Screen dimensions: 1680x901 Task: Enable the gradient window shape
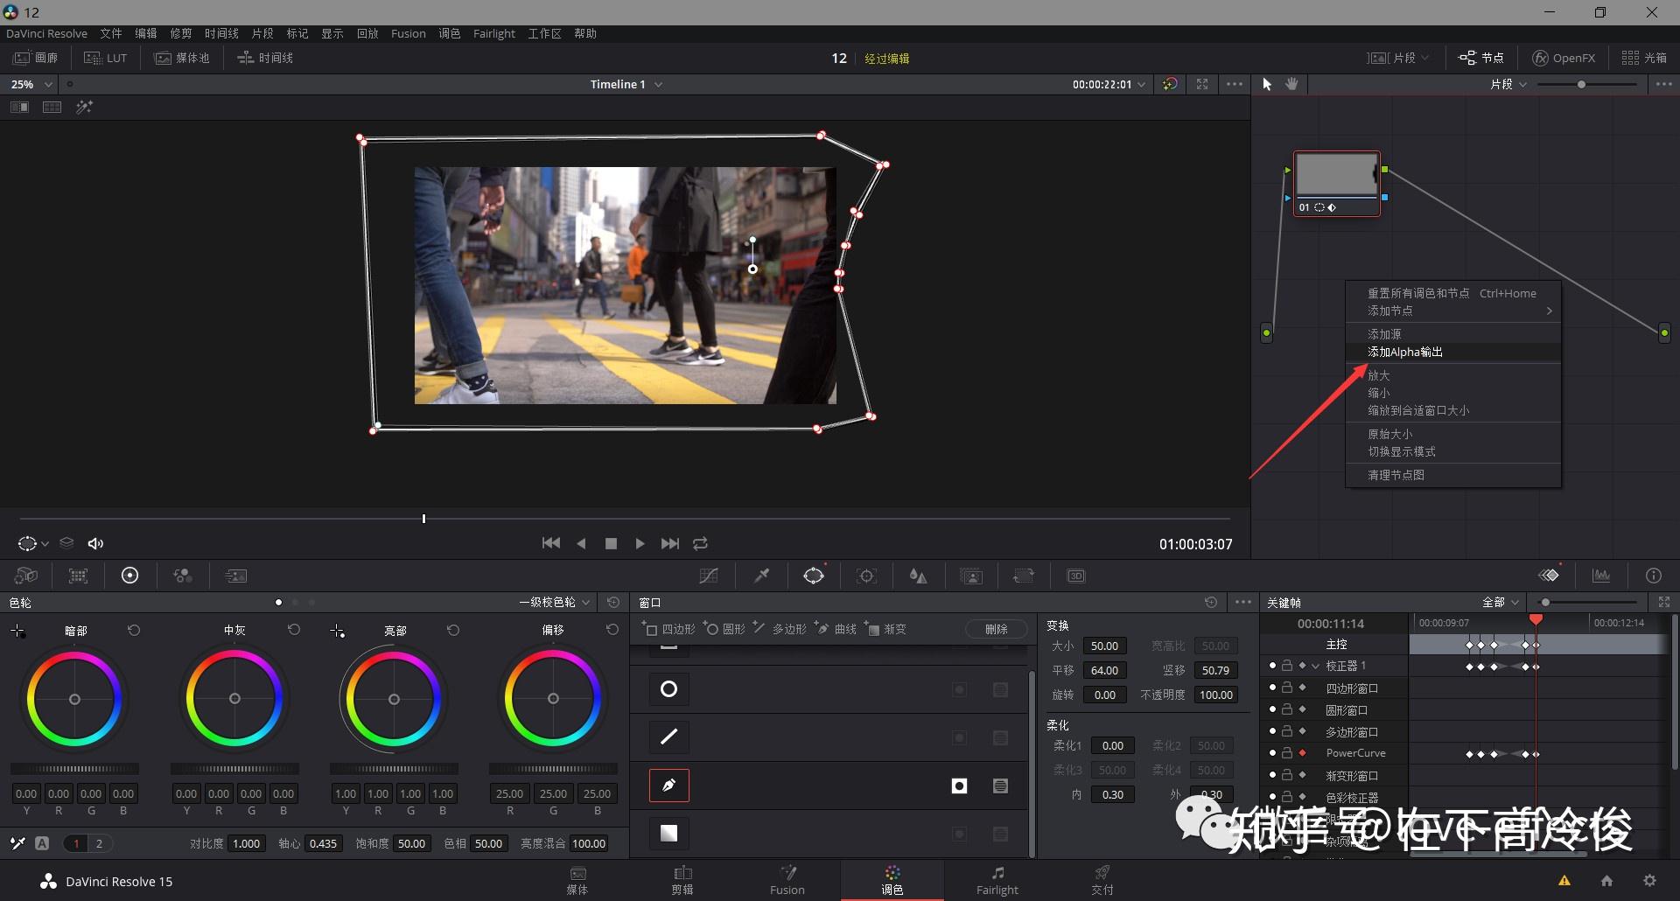click(668, 834)
